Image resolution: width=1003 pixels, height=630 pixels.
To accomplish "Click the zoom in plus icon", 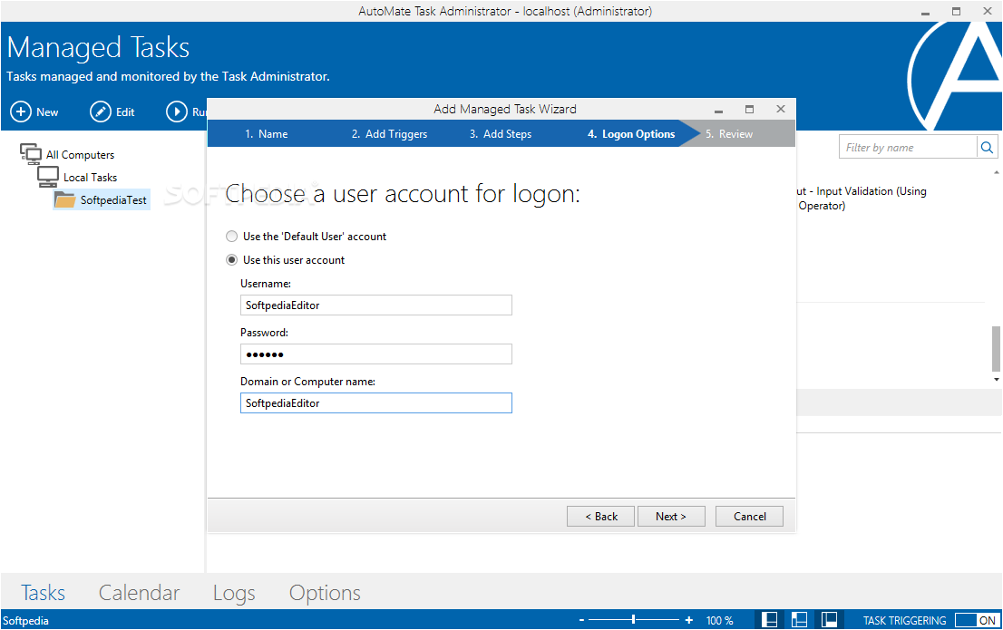I will click(689, 620).
